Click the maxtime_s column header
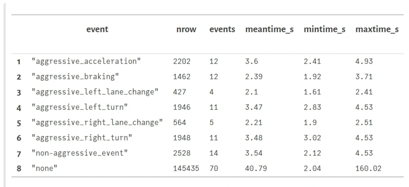409x187 pixels. click(x=377, y=30)
